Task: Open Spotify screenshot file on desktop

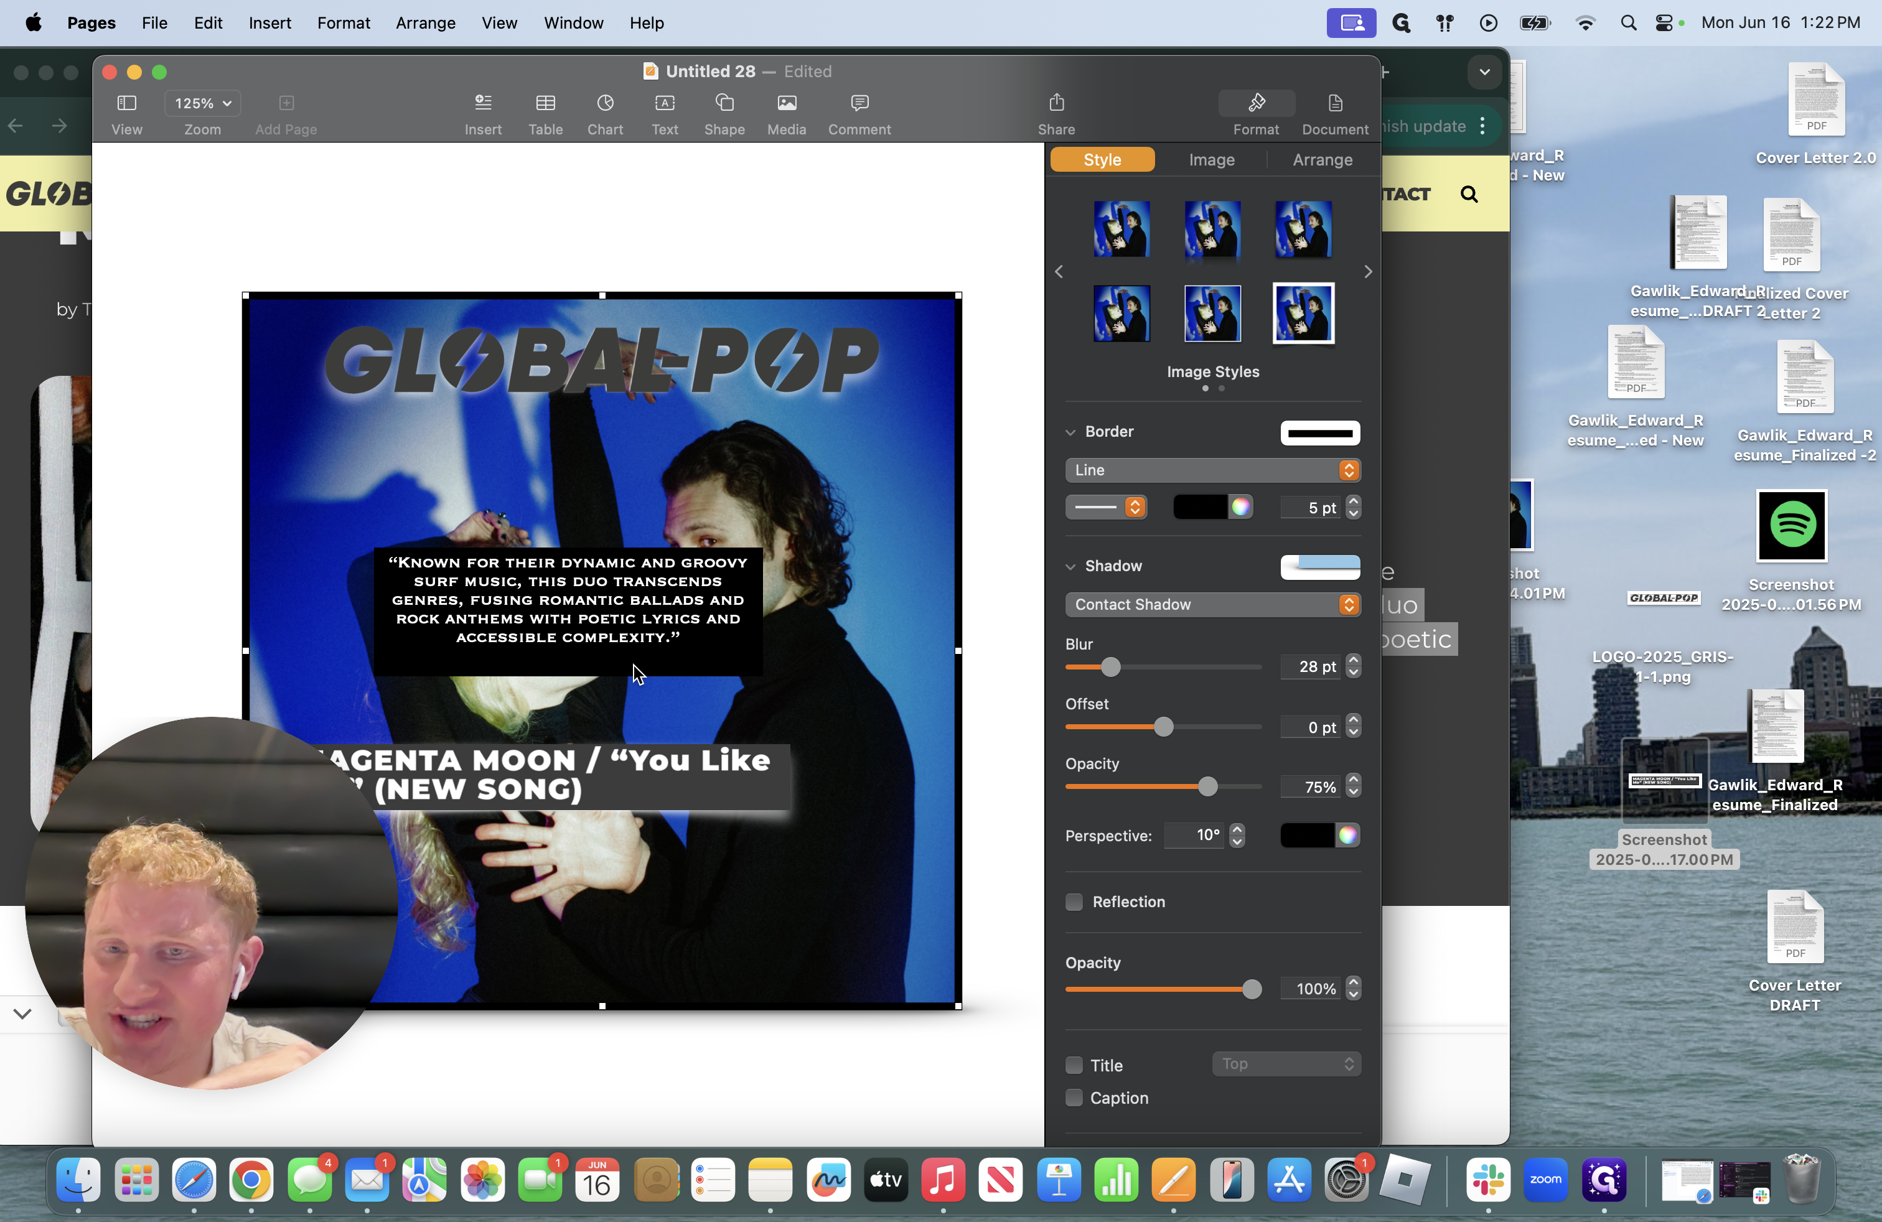Action: click(1791, 526)
